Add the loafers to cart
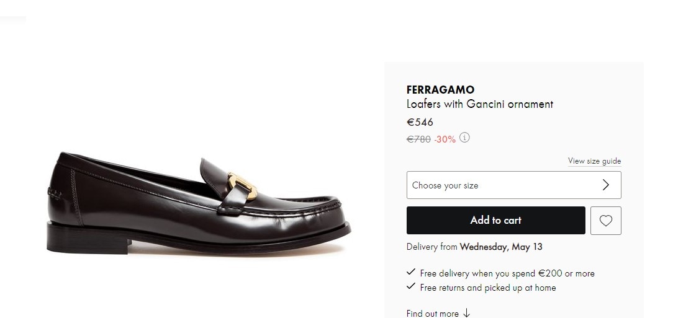 tap(496, 220)
